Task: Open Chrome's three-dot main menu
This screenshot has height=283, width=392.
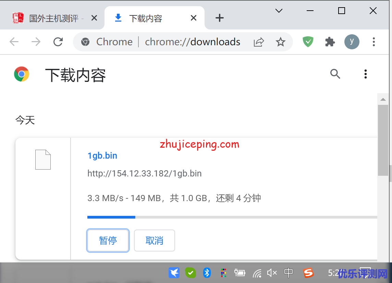Action: click(374, 42)
